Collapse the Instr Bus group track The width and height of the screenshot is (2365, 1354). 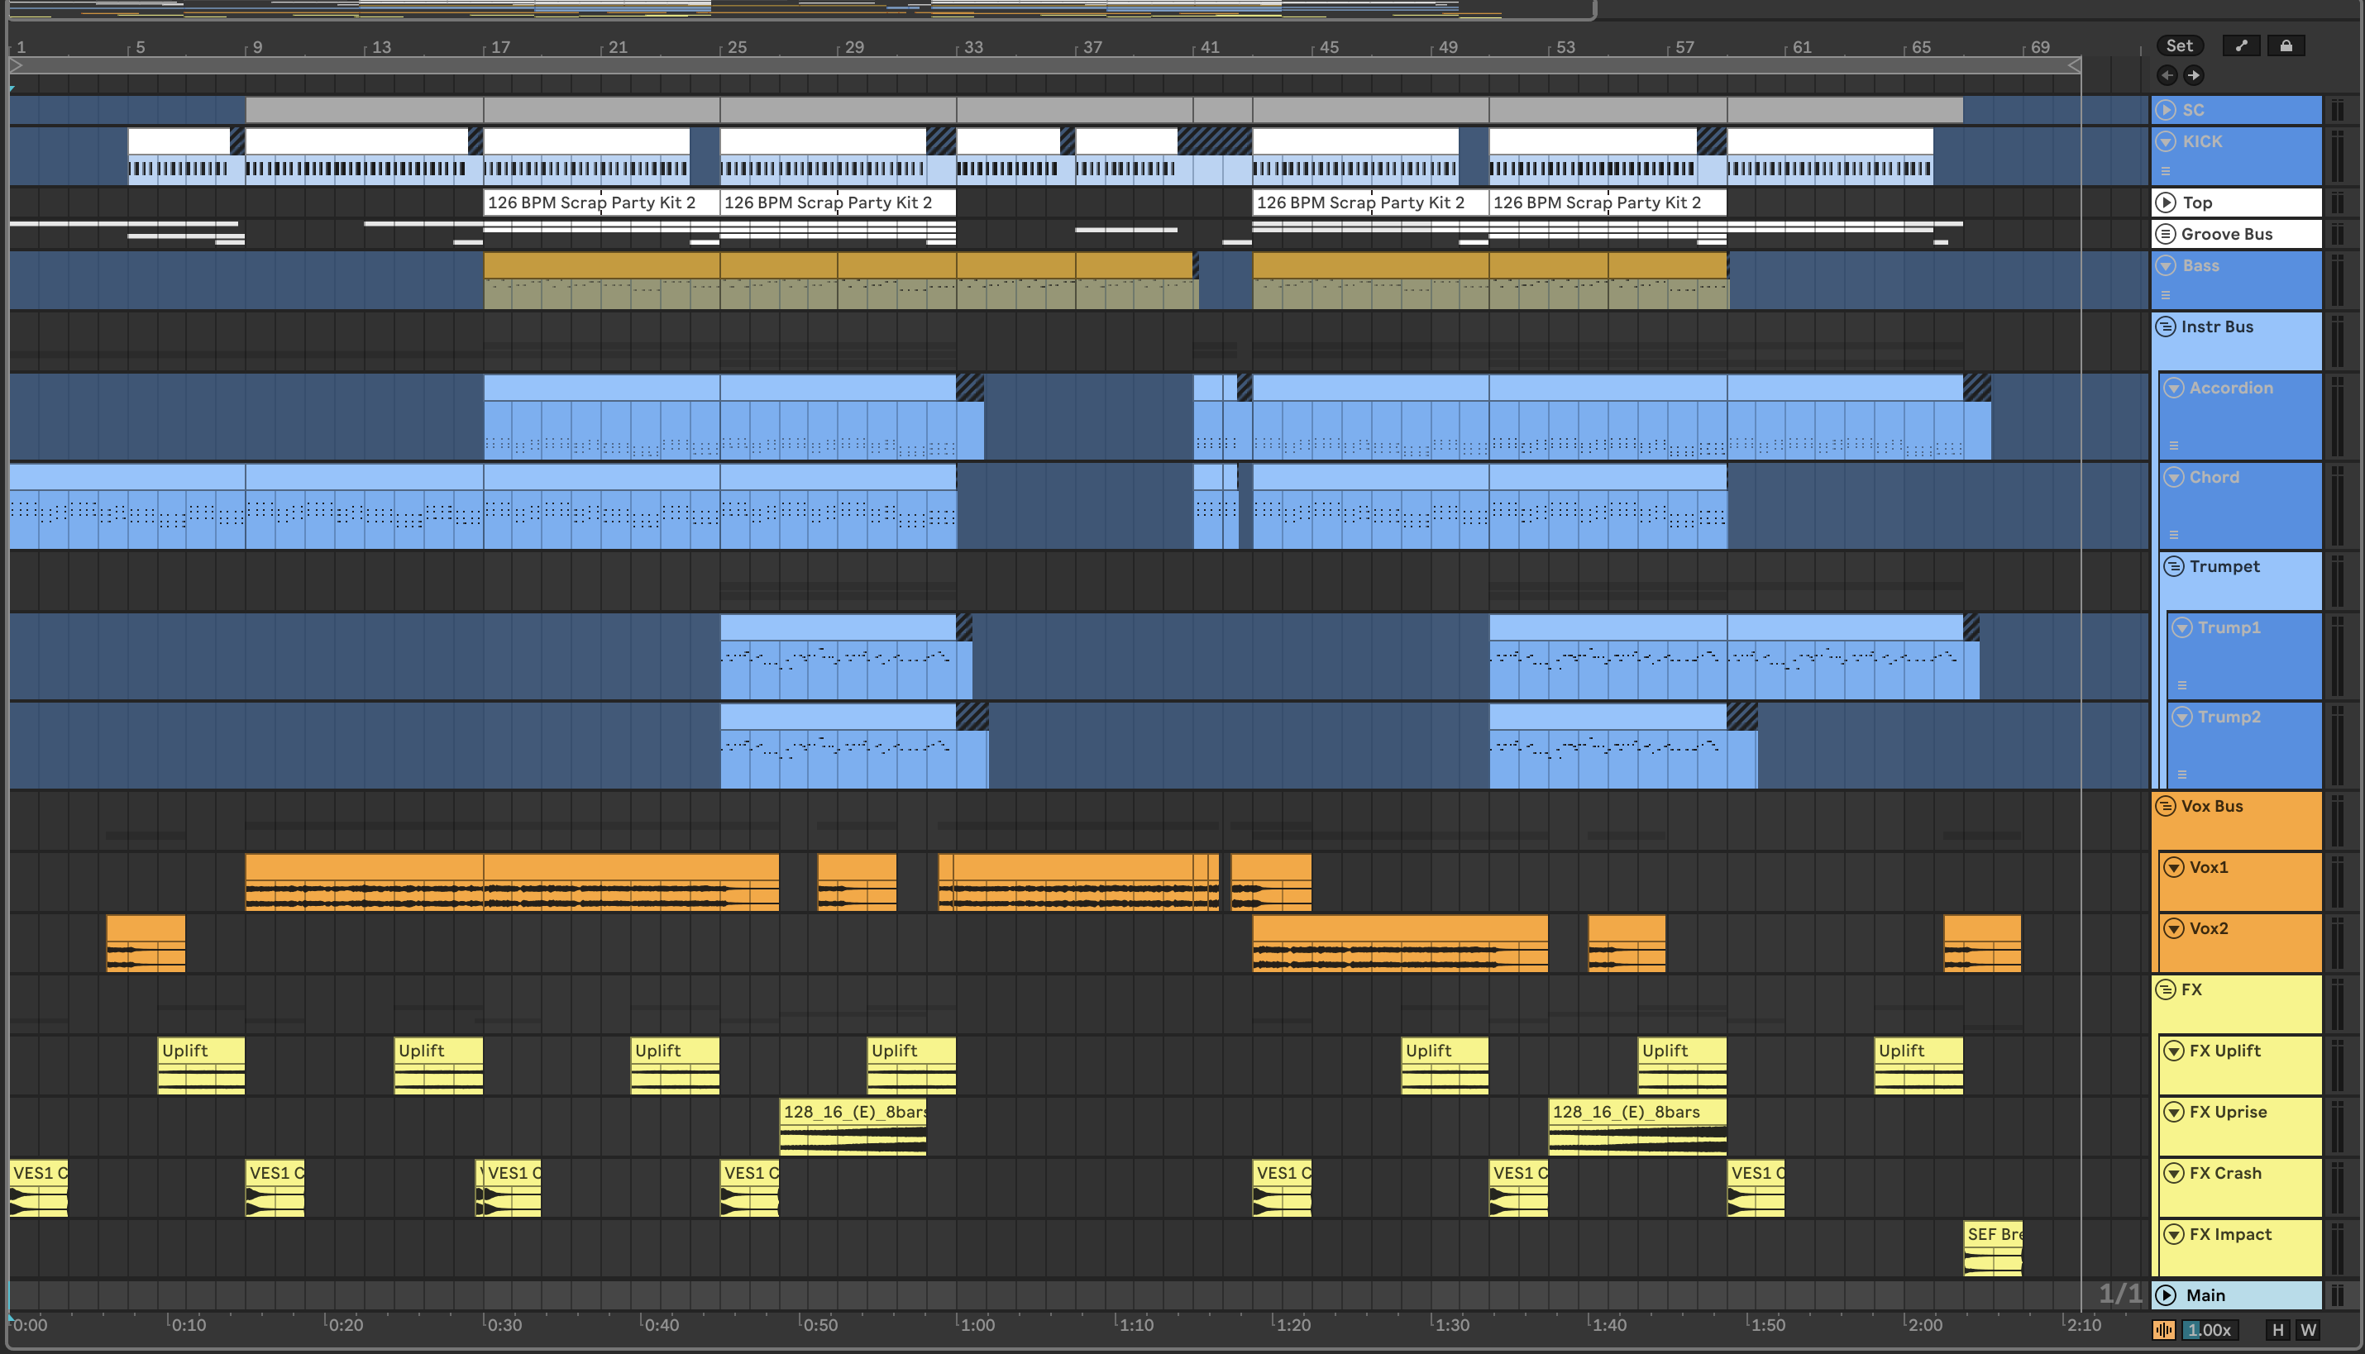coord(2166,327)
